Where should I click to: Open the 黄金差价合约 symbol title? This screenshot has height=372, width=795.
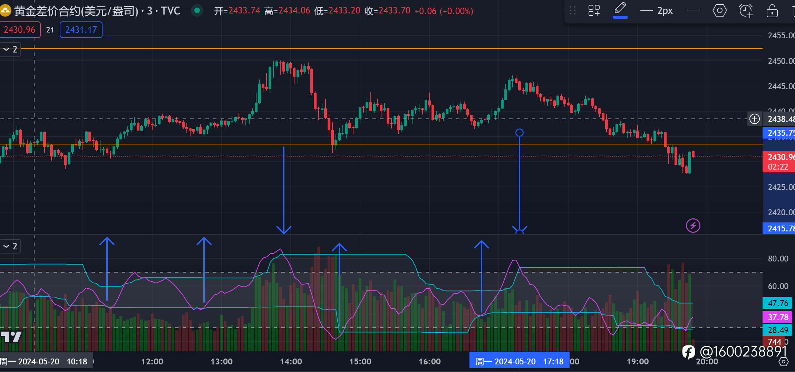[x=97, y=11]
